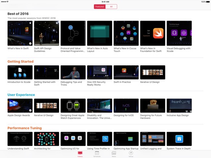The height and width of the screenshot is (158, 211).
Task: Open Disability and Innovation thumbnail
Action: point(100,106)
